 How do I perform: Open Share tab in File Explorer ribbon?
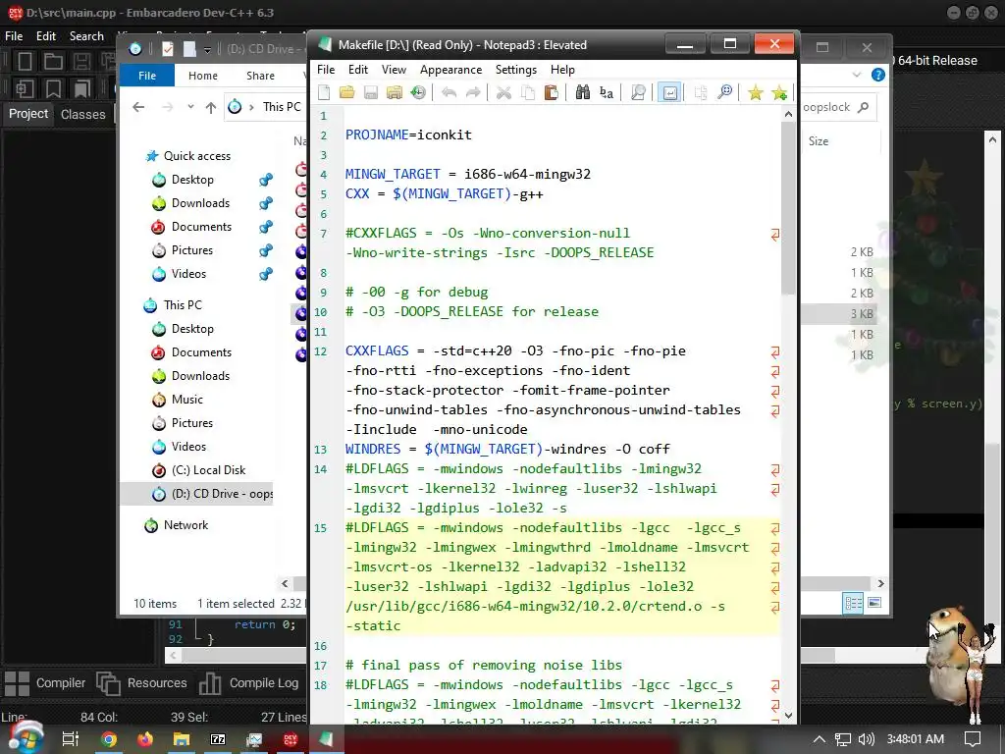tap(260, 76)
